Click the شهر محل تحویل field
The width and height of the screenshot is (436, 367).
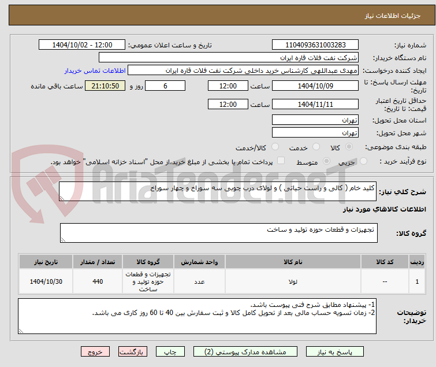tap(315, 133)
